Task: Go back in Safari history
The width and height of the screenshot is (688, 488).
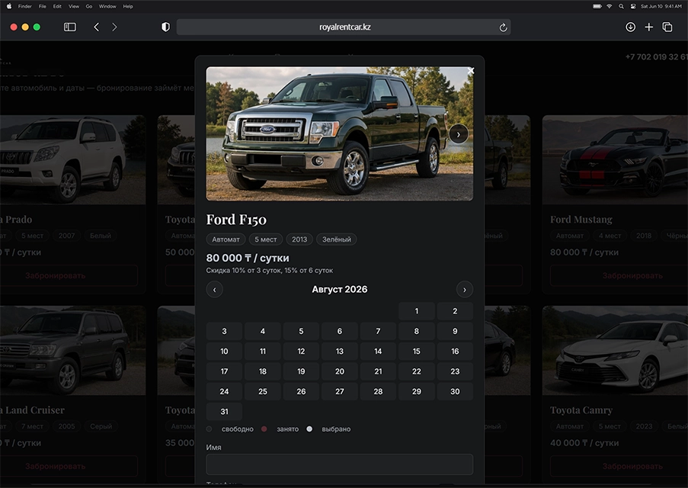Action: pyautogui.click(x=97, y=27)
